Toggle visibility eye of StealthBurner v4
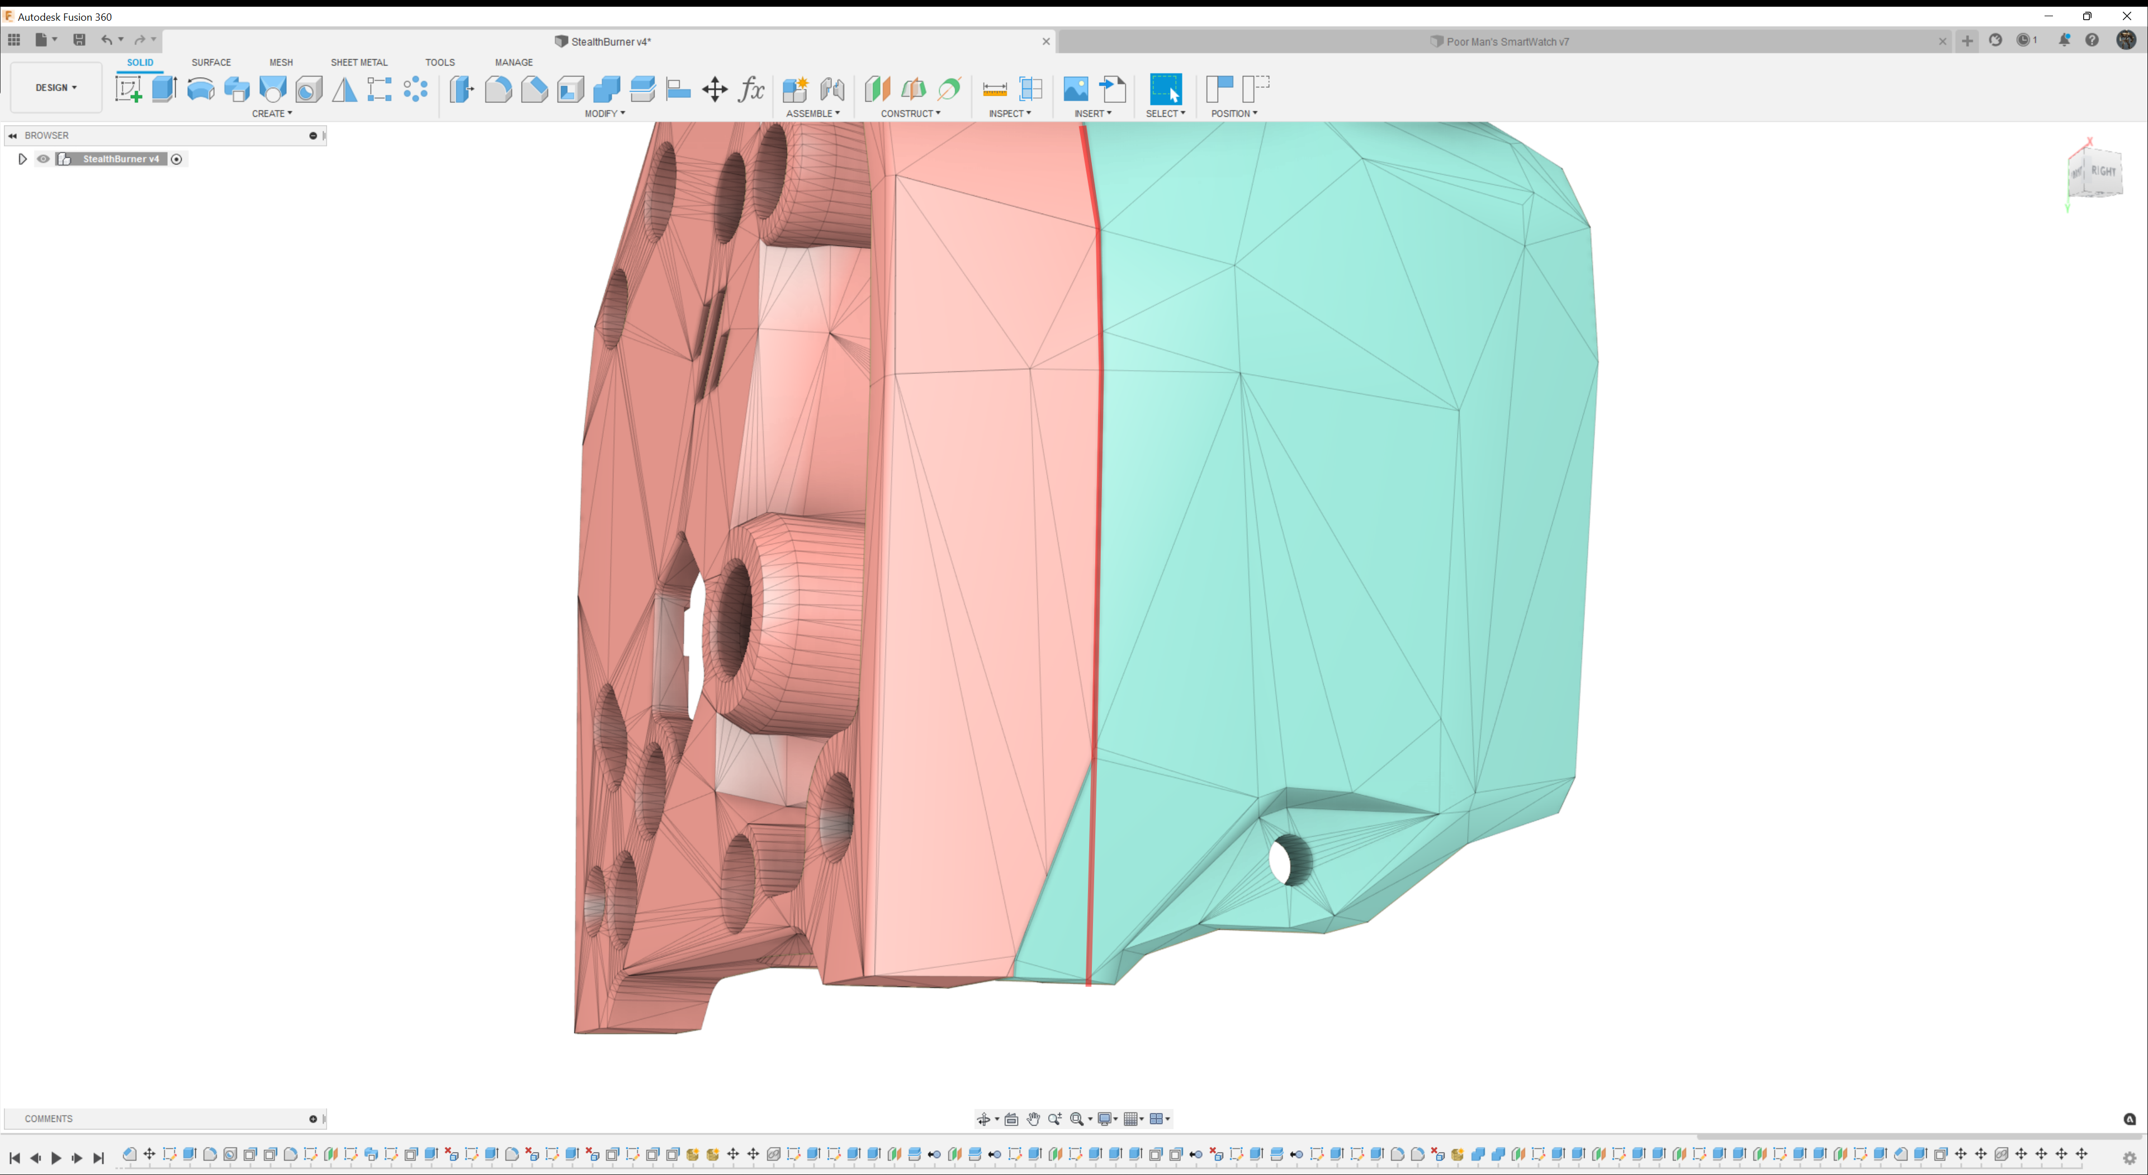 tap(44, 159)
